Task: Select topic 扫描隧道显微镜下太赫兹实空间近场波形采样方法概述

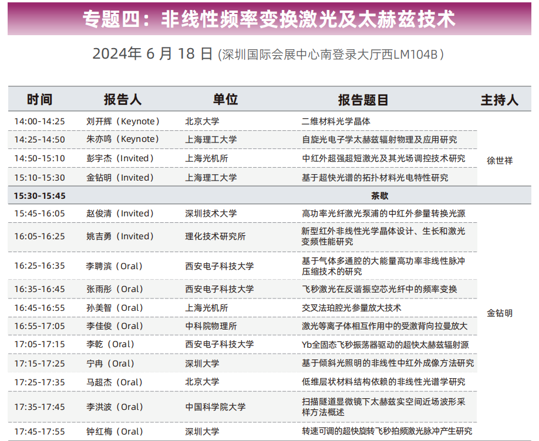Action: (383, 407)
